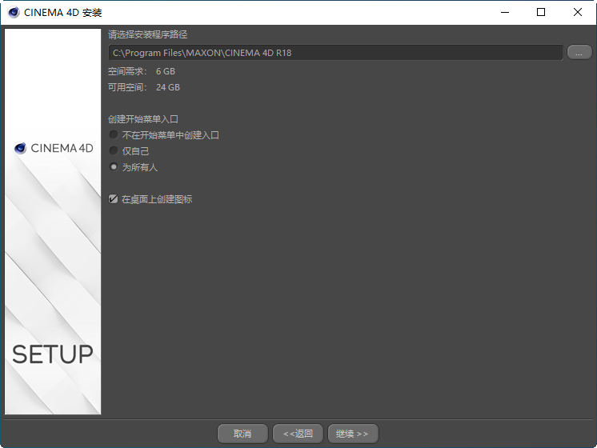Close the CINEMA 4D installer window

click(578, 12)
